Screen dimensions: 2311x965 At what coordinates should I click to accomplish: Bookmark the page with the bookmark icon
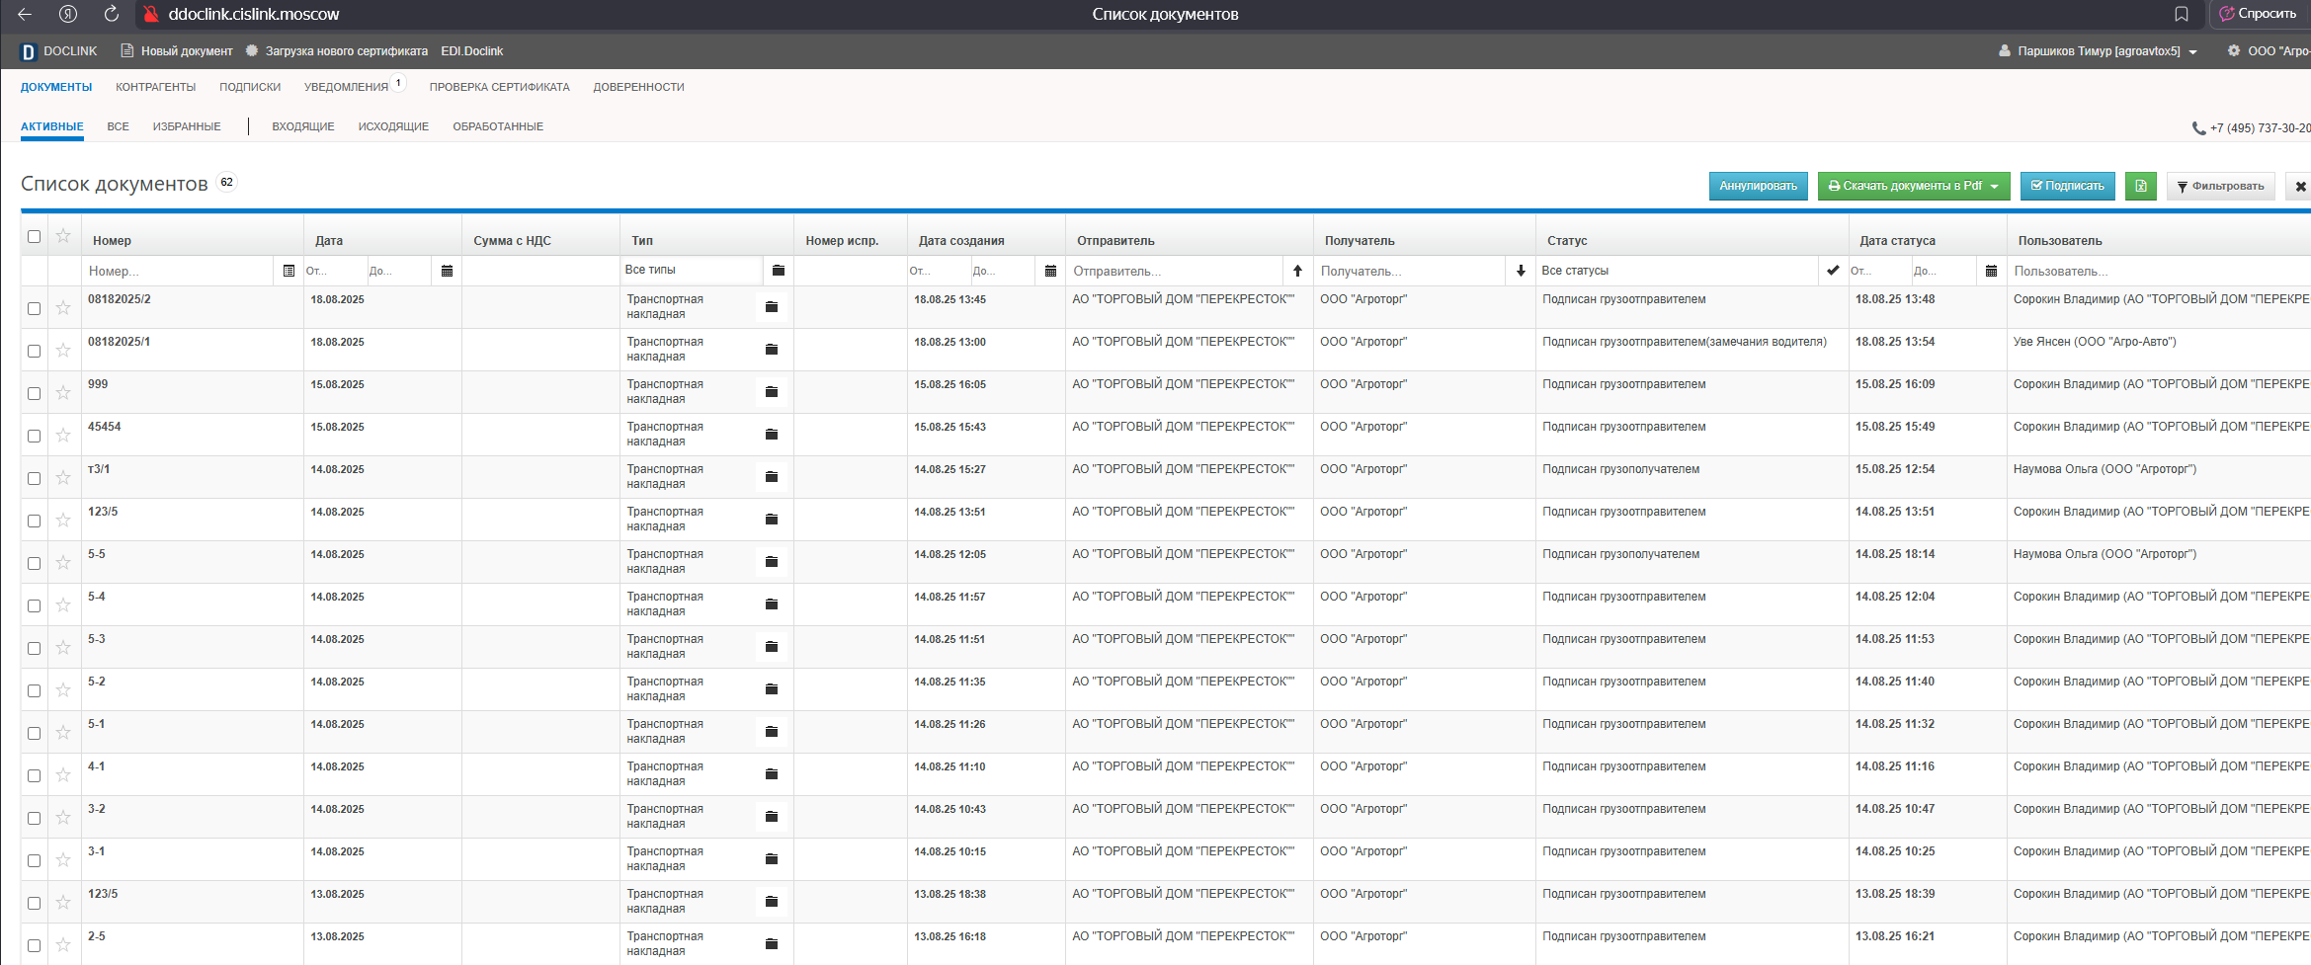[2182, 14]
